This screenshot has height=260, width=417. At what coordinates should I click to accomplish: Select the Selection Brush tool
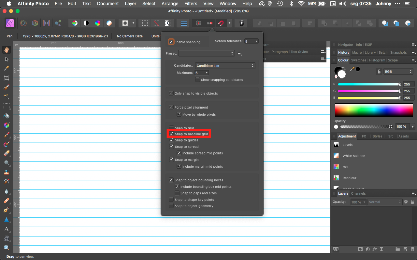tap(7, 87)
